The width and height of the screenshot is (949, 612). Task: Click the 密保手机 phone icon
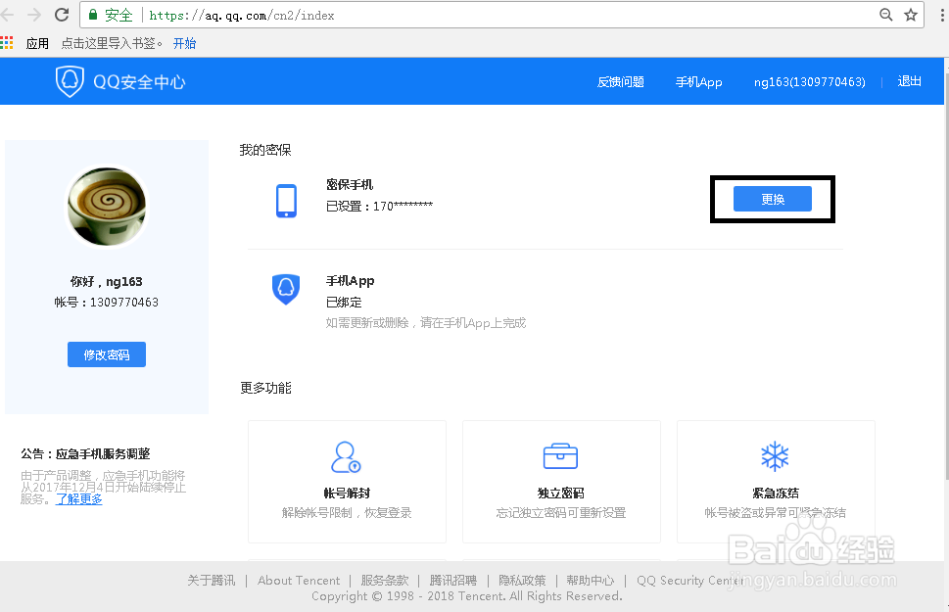(x=286, y=201)
